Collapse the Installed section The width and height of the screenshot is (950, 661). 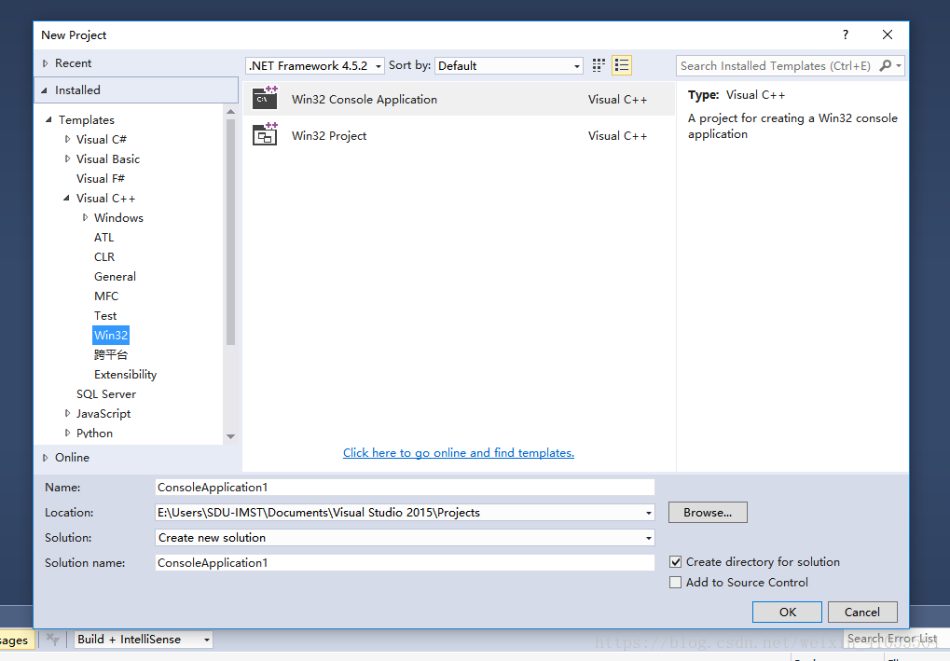click(x=44, y=90)
